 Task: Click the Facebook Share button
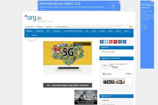tap(129, 74)
